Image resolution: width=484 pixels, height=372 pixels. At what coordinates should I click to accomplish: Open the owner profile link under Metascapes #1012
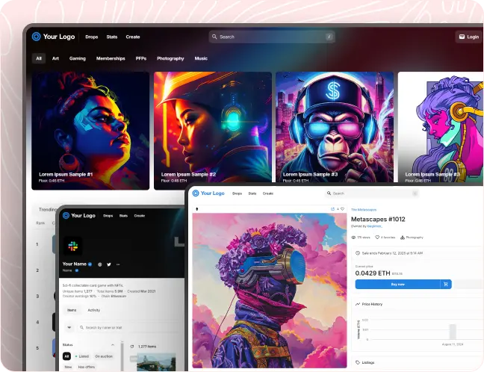374,226
